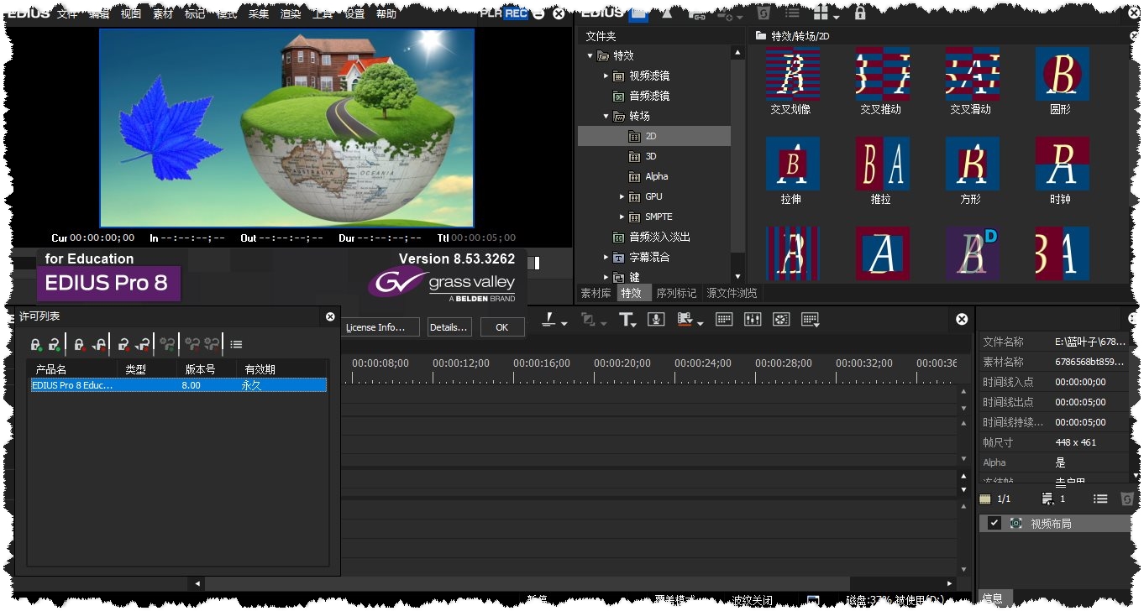Open the 文件 menu

67,13
